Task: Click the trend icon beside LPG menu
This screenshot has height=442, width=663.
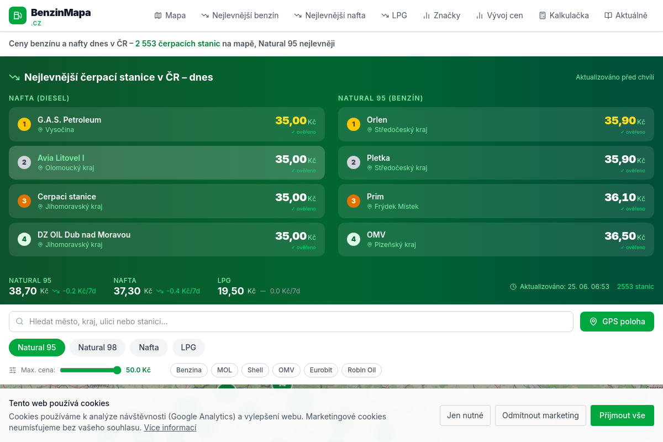Action: [385, 15]
